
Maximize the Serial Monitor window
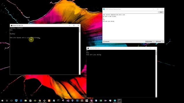158,9
